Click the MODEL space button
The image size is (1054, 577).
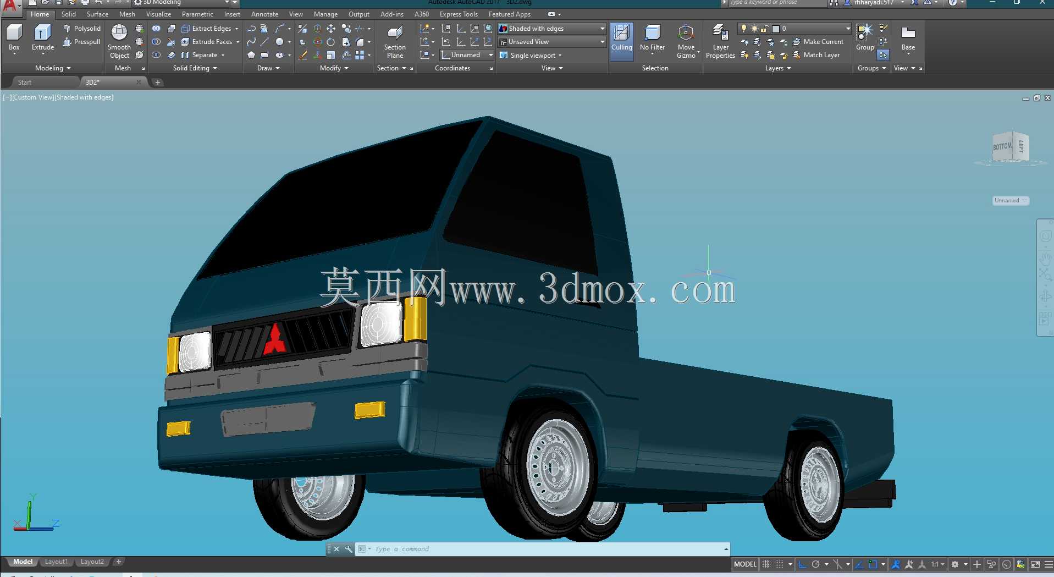[x=745, y=564]
